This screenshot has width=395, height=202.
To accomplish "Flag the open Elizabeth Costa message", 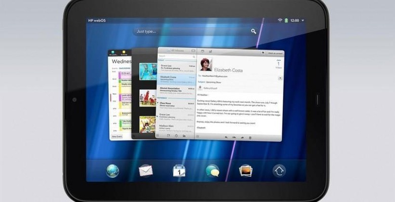I will coord(263,53).
